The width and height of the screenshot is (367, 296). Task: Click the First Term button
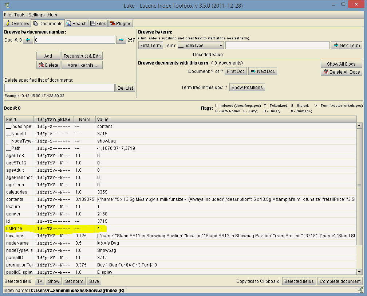point(151,45)
